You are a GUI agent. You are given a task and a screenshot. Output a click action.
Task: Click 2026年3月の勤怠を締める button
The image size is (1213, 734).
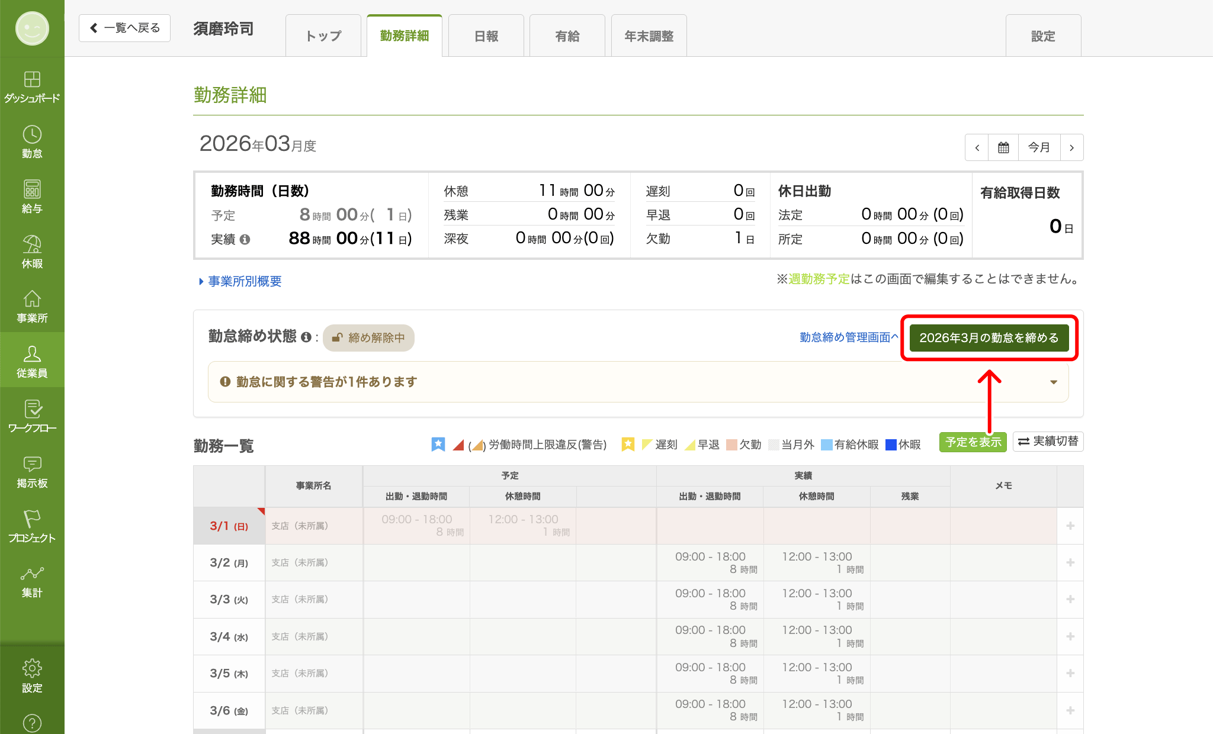[989, 337]
